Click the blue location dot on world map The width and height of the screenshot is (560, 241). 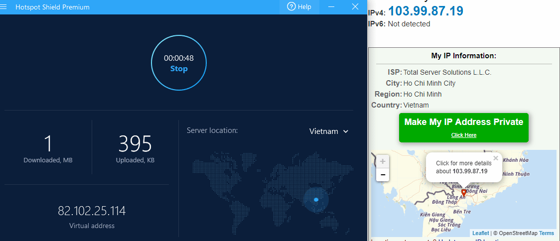(316, 200)
